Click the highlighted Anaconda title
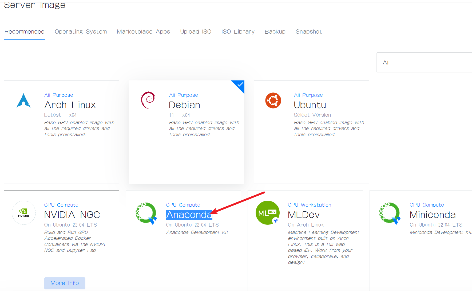472x291 pixels. pos(189,215)
